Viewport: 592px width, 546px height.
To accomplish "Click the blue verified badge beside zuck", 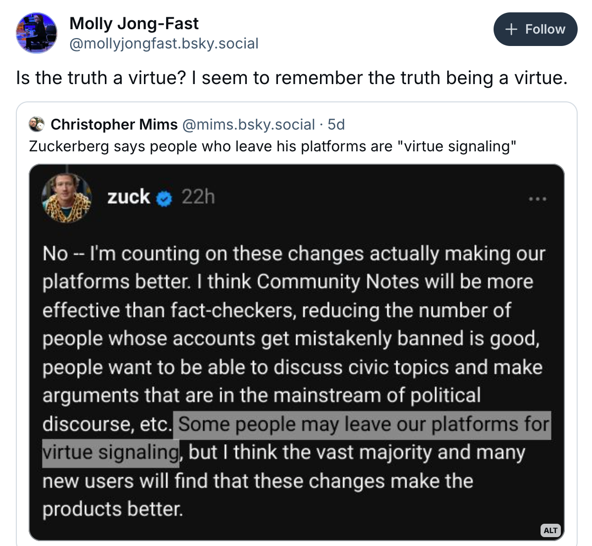I will click(164, 199).
